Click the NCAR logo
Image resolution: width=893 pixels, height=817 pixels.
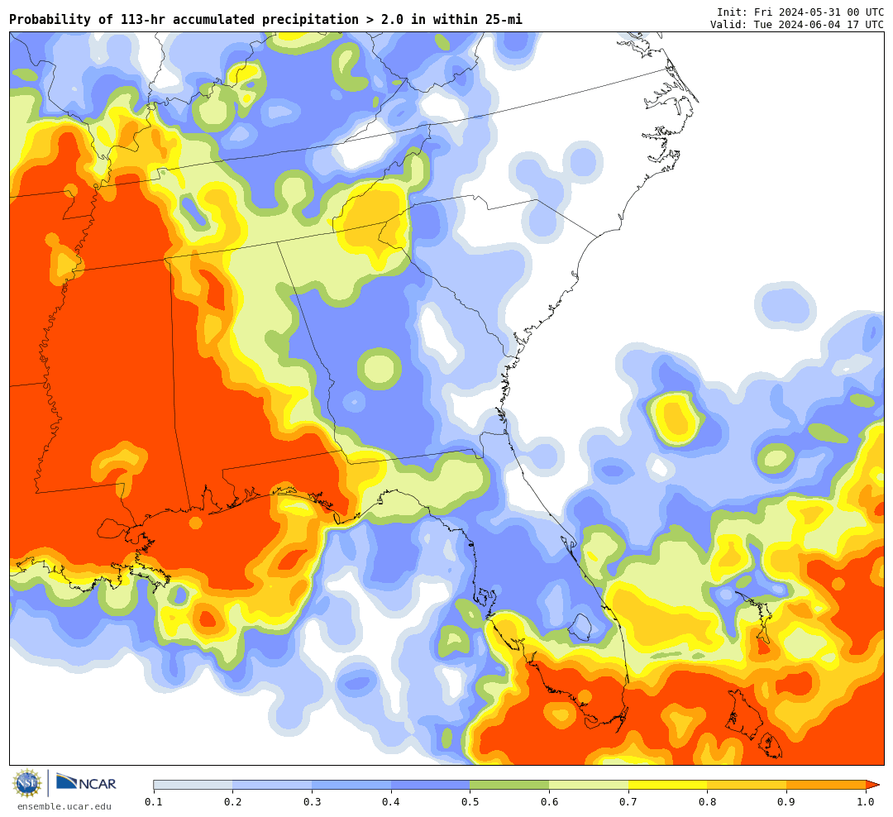pyautogui.click(x=86, y=782)
